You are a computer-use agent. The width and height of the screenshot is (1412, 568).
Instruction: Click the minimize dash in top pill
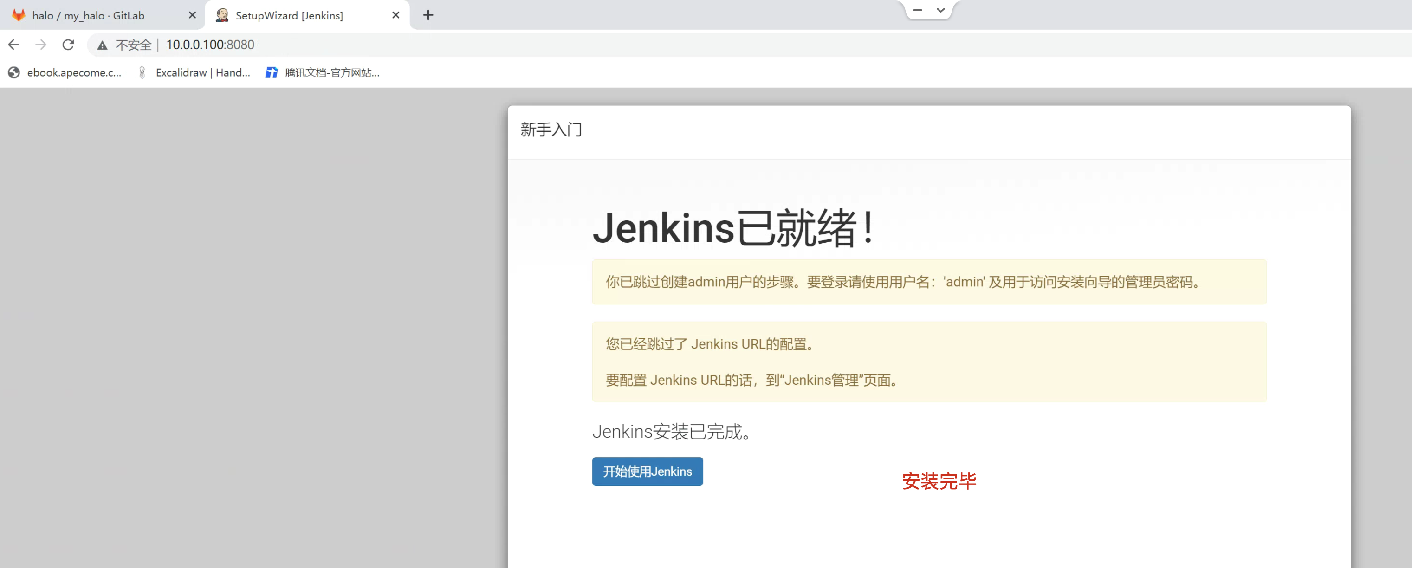[918, 10]
